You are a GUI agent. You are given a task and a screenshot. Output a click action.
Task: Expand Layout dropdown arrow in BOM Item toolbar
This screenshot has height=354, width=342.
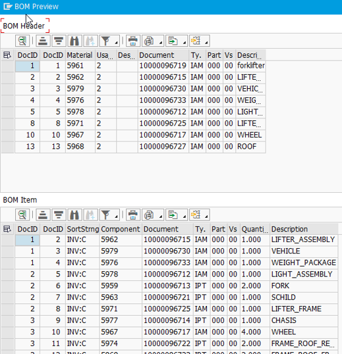coord(207,216)
